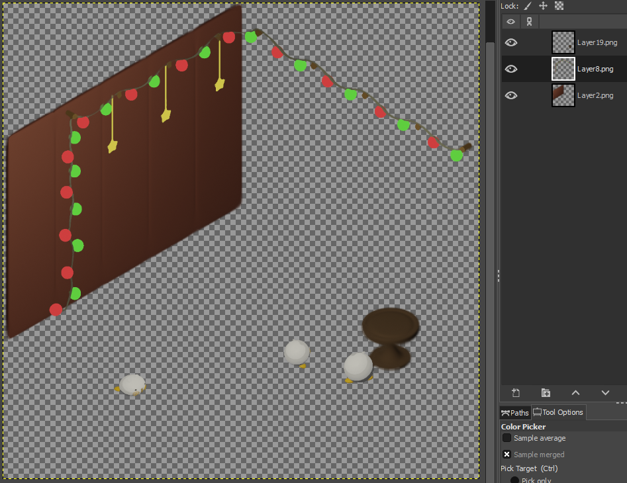Raise the selected layer one step
The image size is (627, 483).
[x=575, y=393]
